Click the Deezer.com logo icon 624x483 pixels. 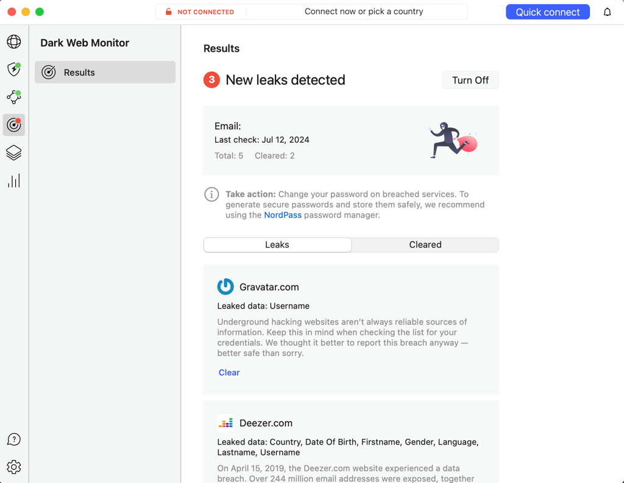[x=225, y=423]
